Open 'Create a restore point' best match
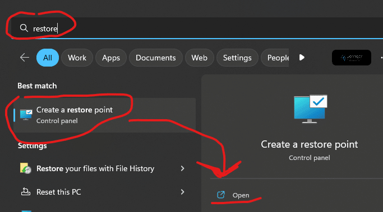Screen dimensions: 383x212 click(104, 115)
